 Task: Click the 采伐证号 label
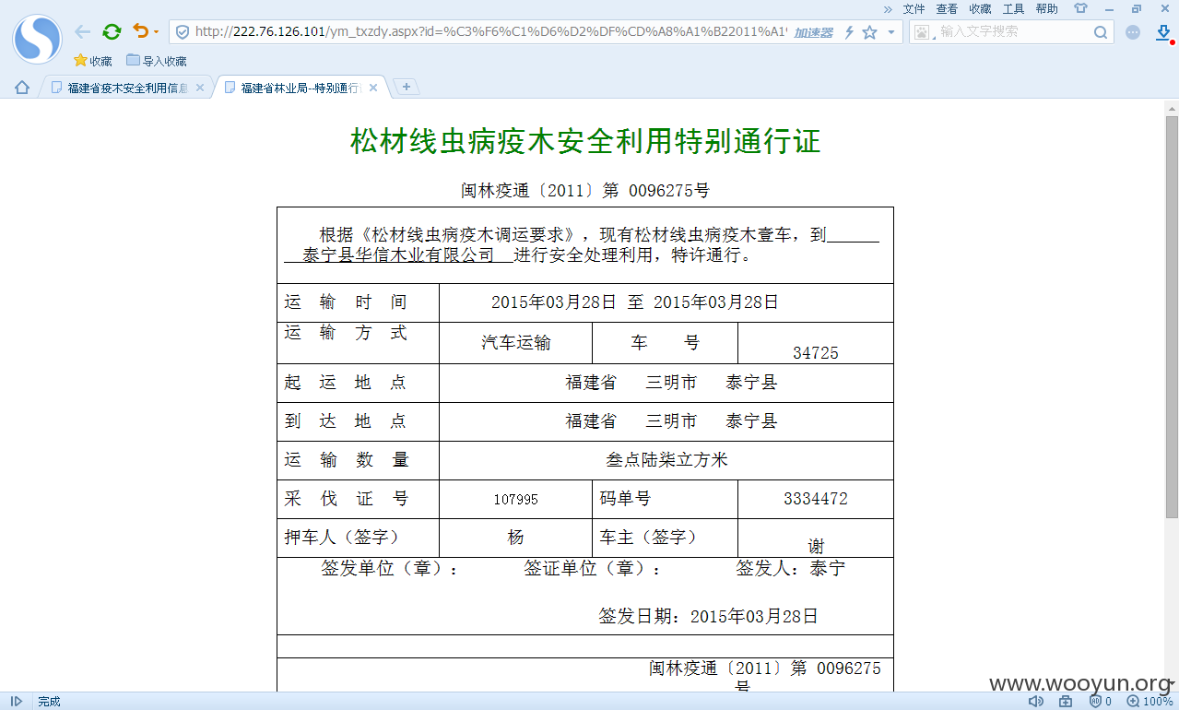coord(346,499)
